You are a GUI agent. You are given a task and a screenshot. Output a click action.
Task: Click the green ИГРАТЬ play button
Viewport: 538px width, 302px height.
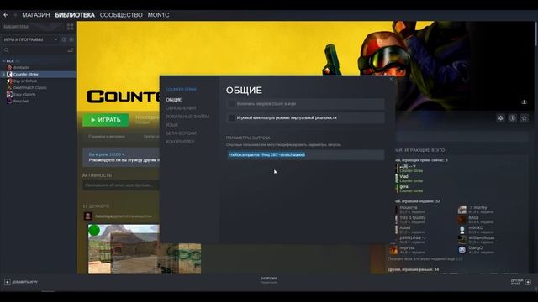click(x=106, y=120)
